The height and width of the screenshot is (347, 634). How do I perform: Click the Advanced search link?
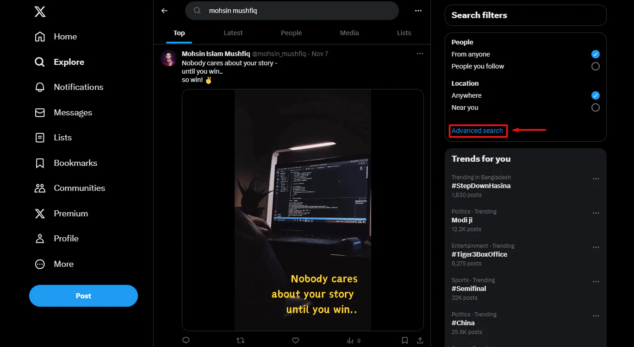[477, 131]
